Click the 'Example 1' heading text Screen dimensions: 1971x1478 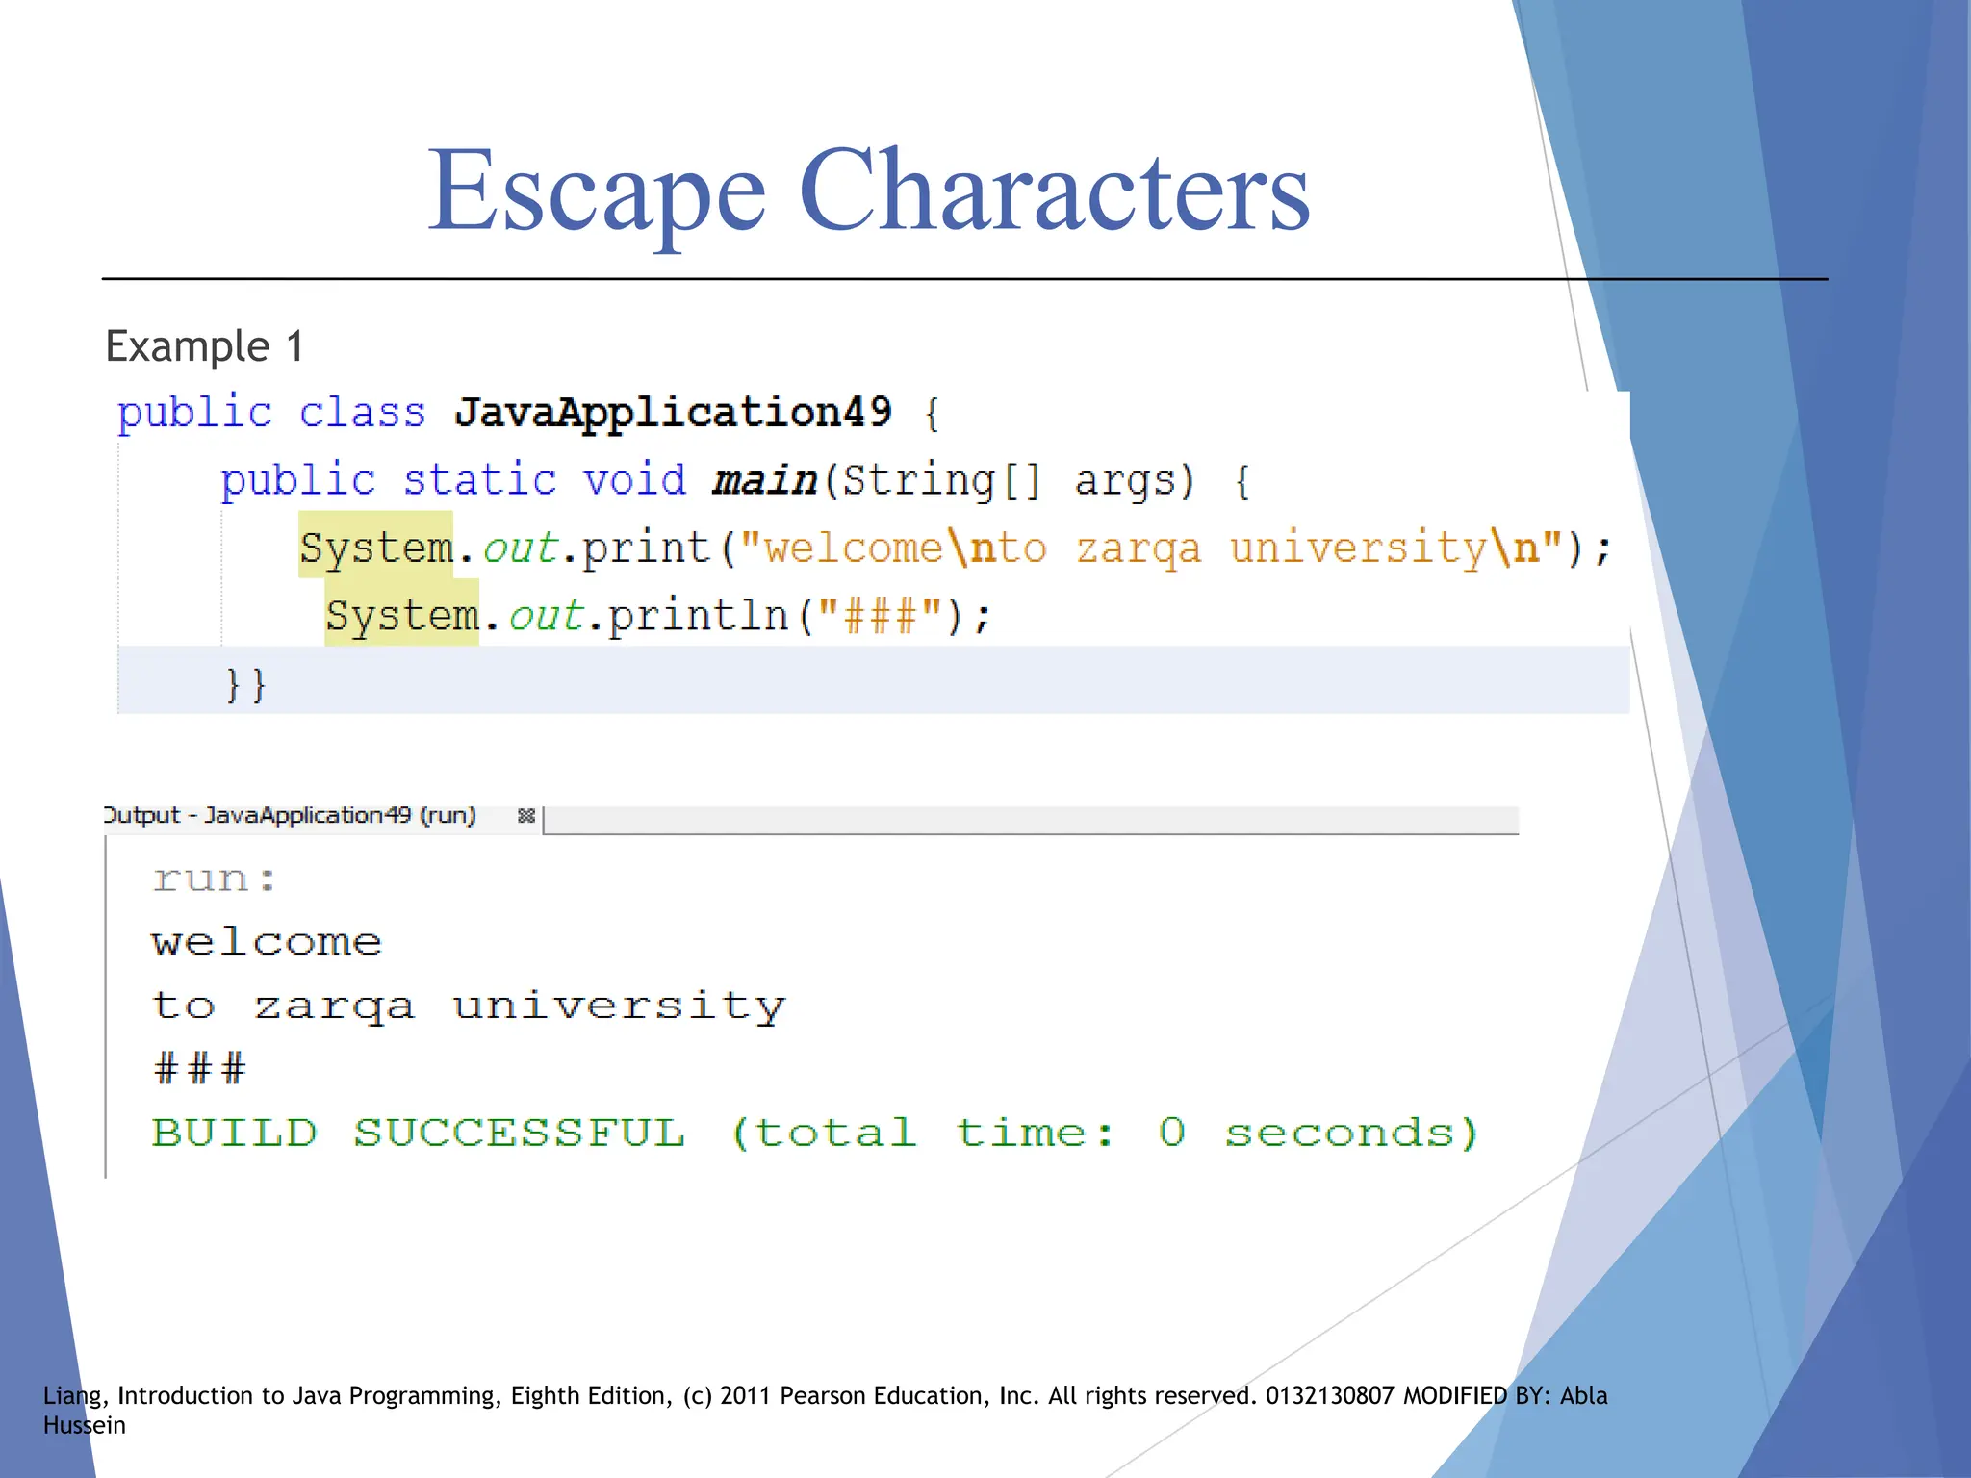pos(205,346)
